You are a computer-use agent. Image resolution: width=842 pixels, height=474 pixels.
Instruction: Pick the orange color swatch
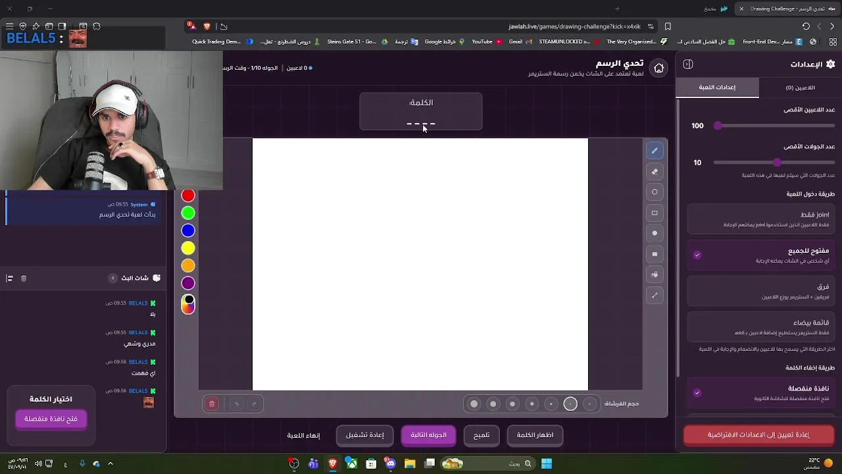tap(188, 266)
